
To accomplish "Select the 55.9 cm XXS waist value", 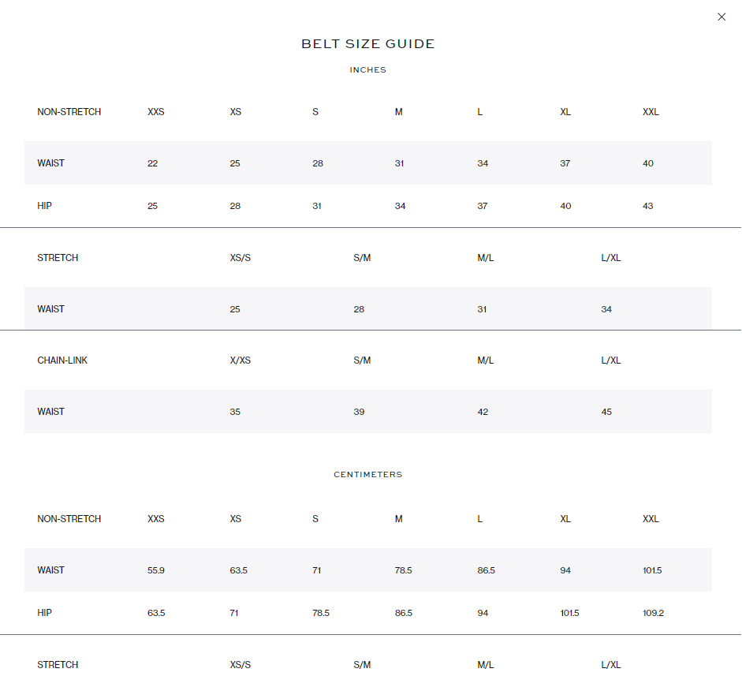I will [x=156, y=570].
